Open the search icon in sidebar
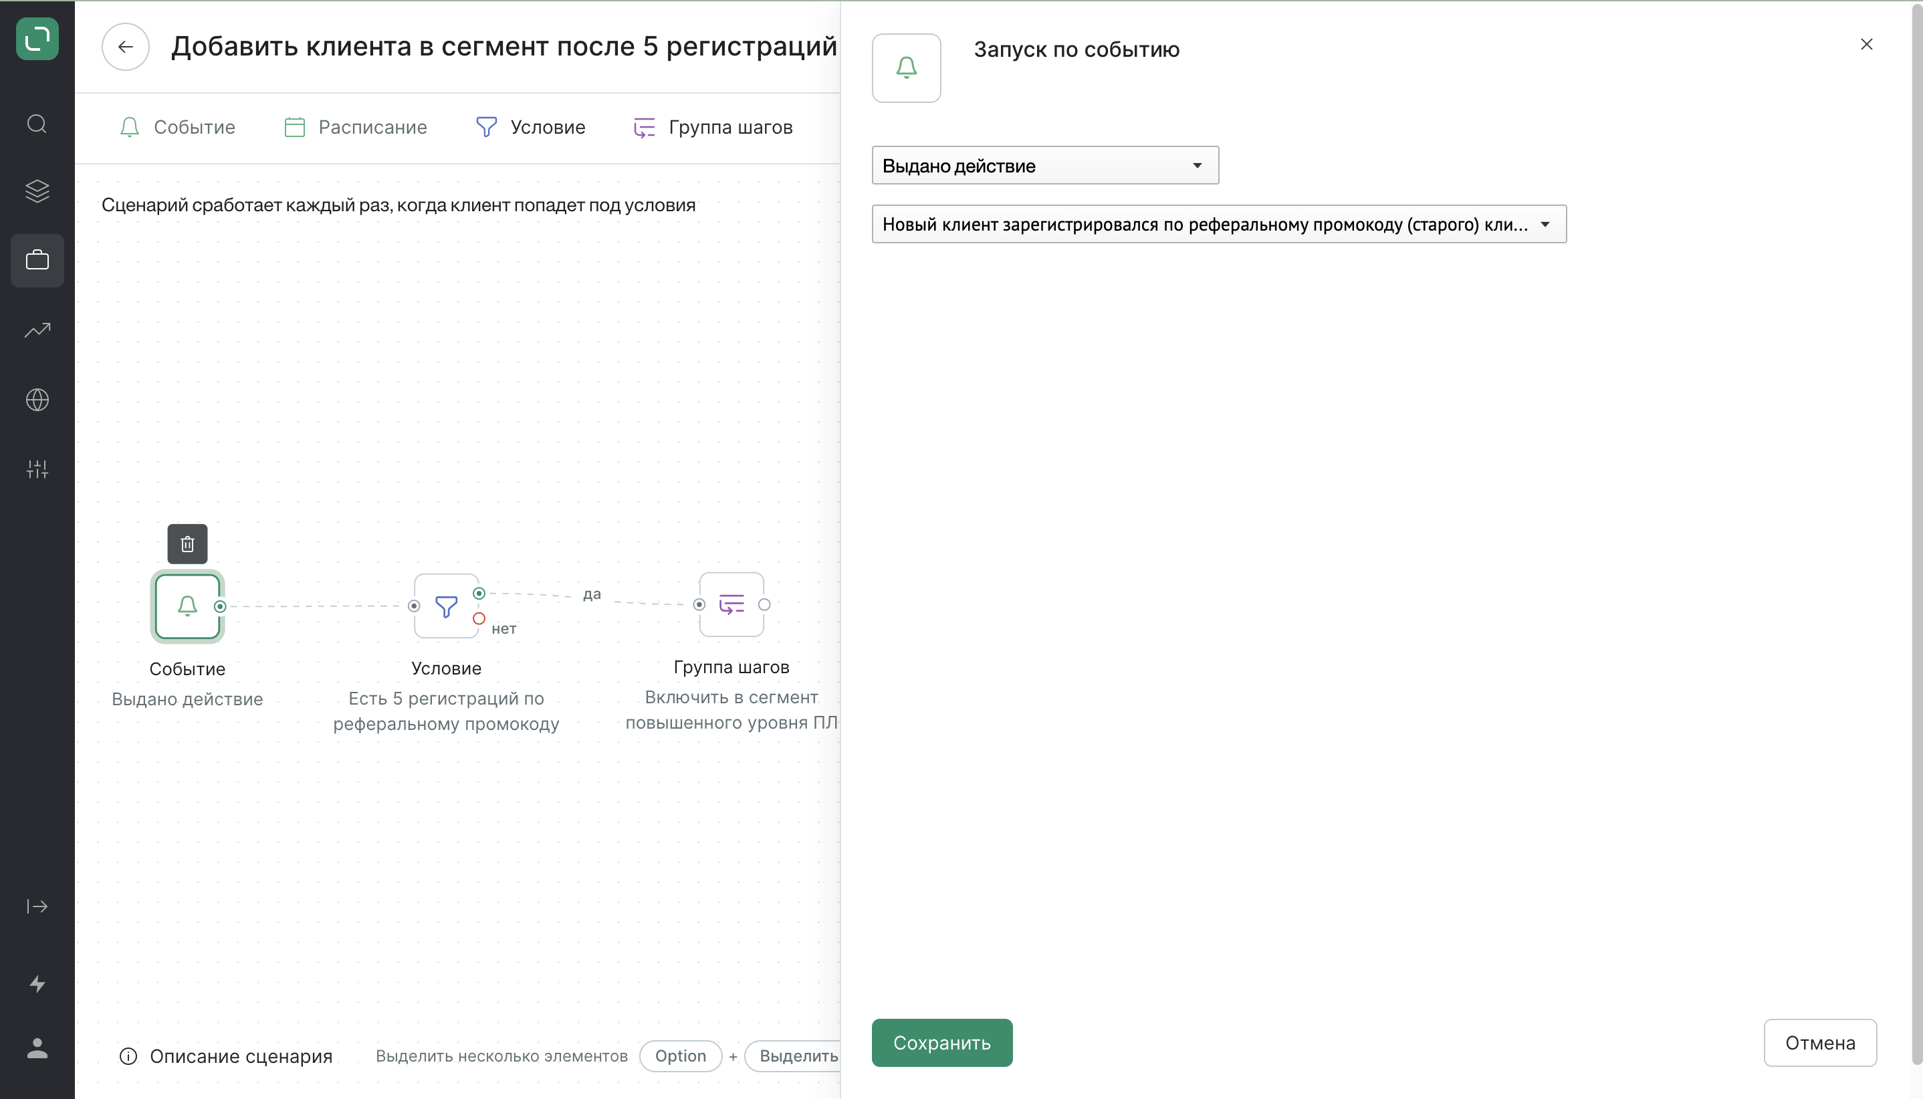This screenshot has height=1099, width=1923. point(37,124)
